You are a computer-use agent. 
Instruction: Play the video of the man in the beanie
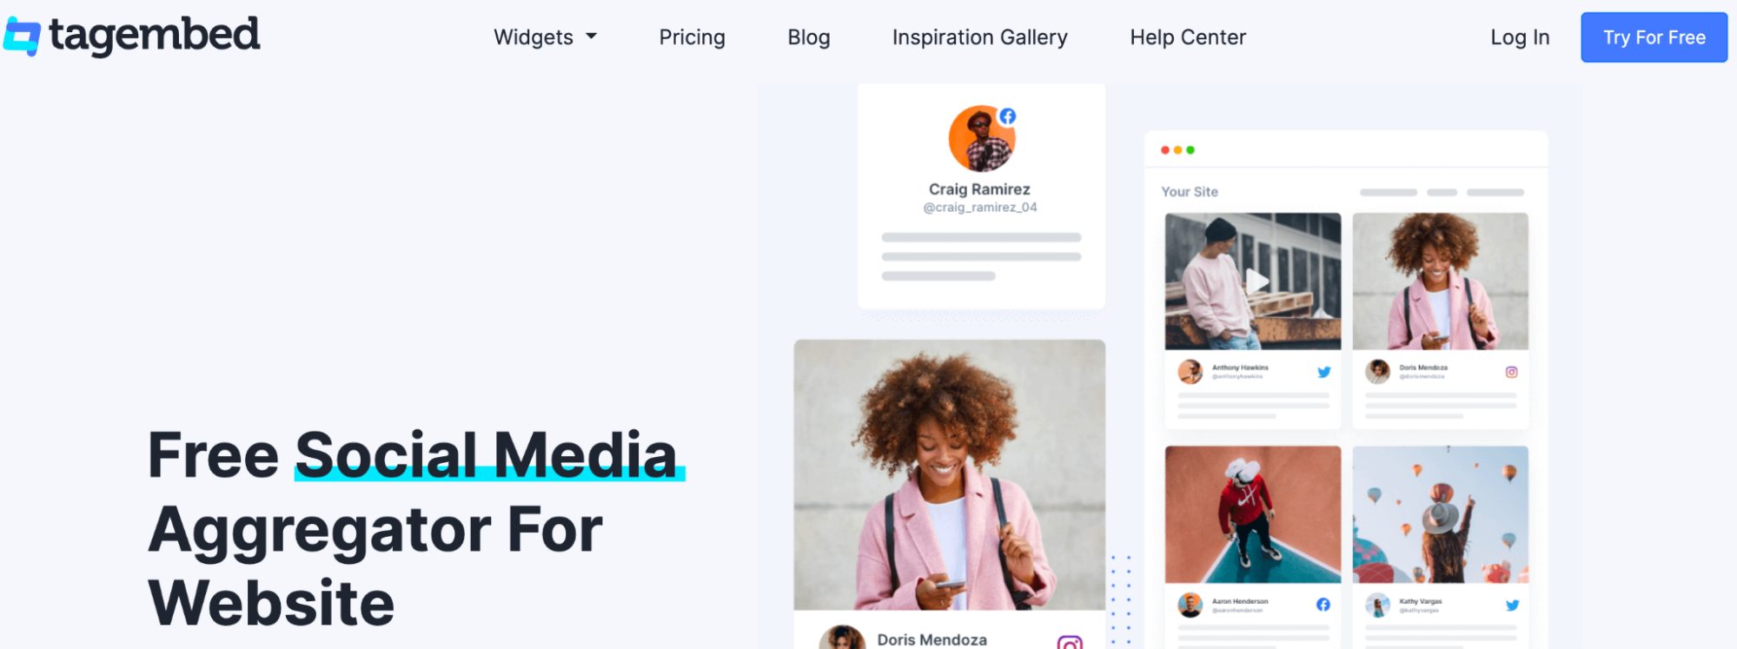point(1256,281)
